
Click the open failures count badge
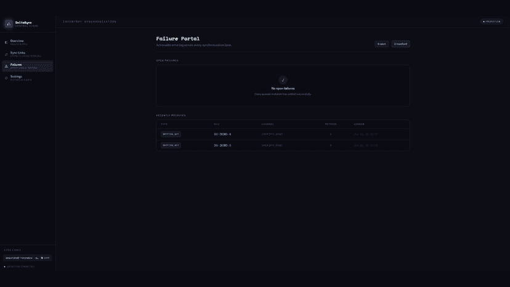click(381, 44)
